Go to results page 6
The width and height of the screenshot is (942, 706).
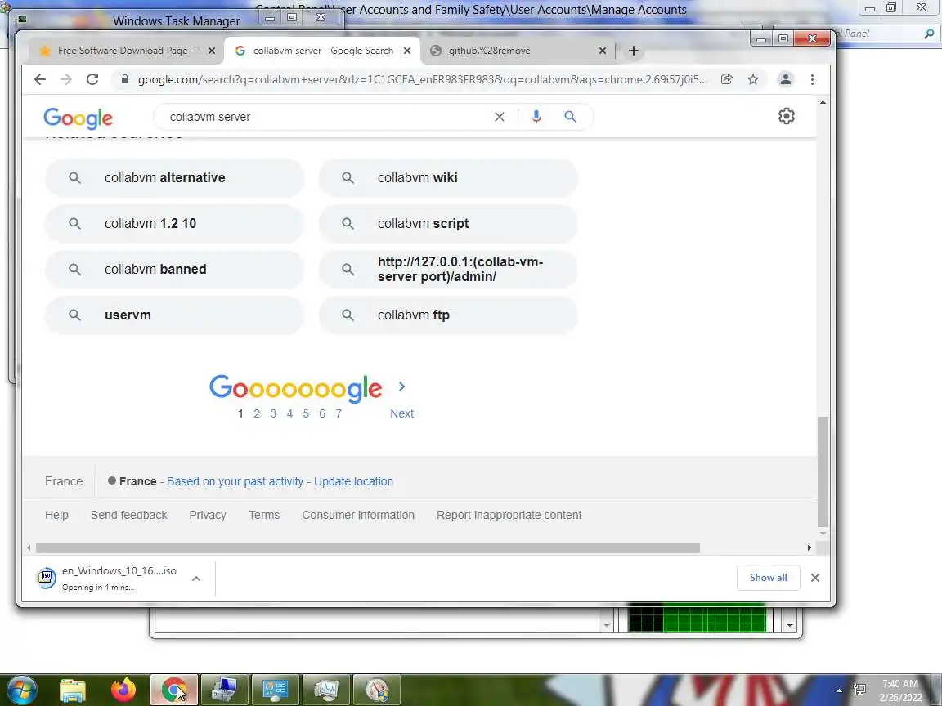(x=322, y=413)
